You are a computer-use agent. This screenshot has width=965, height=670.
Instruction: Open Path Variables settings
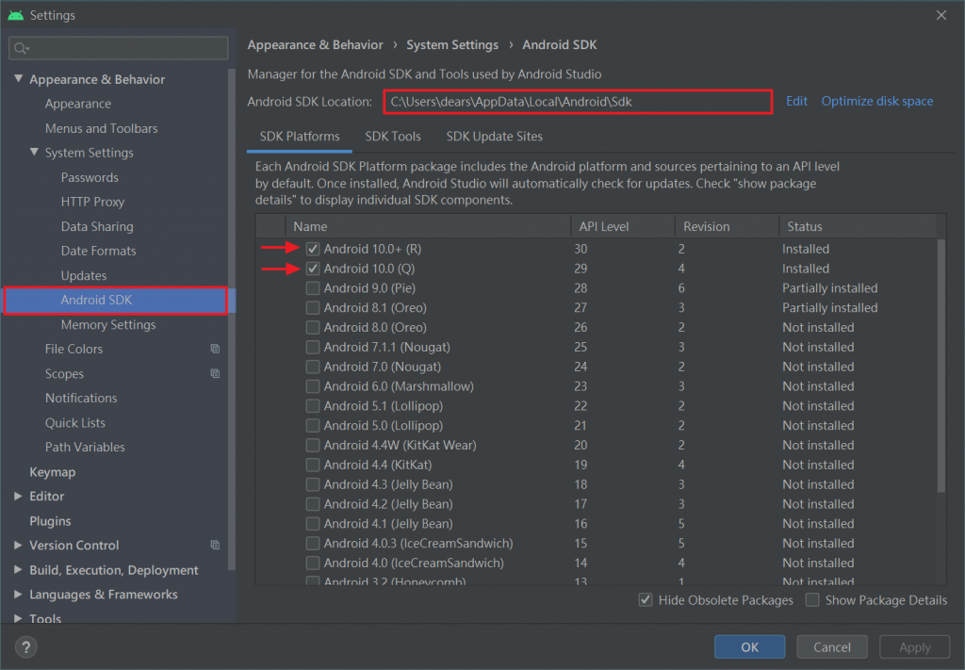click(85, 448)
